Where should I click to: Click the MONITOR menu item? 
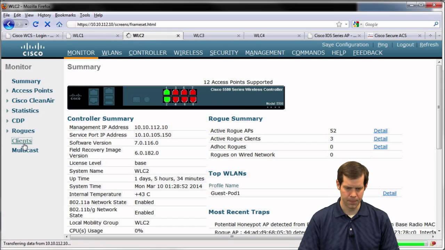[x=81, y=53]
